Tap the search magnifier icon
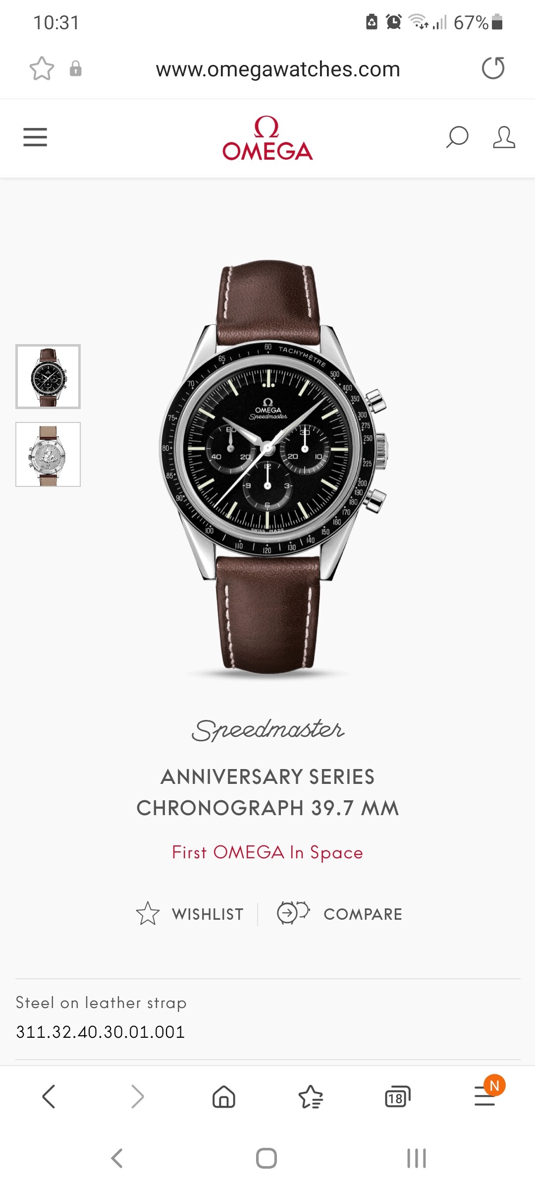The image size is (535, 1190). click(457, 137)
